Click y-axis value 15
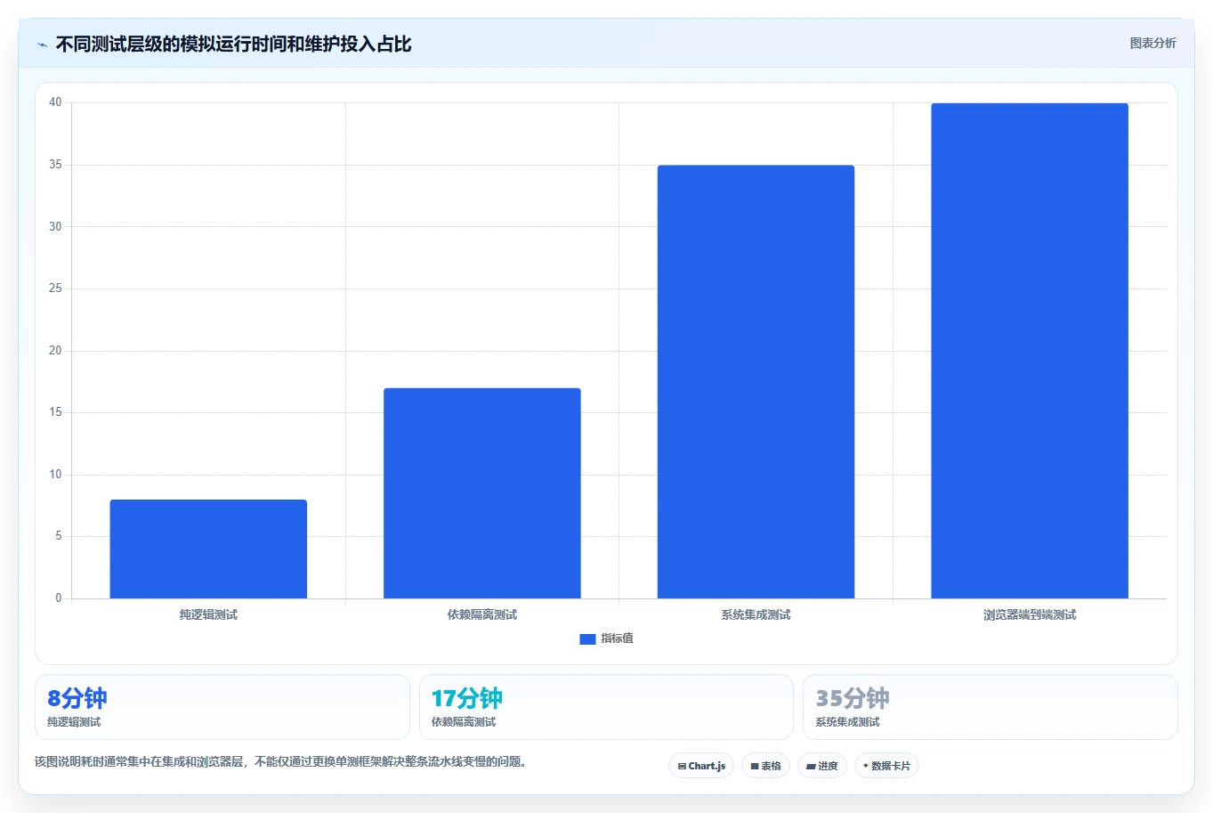 tap(55, 412)
